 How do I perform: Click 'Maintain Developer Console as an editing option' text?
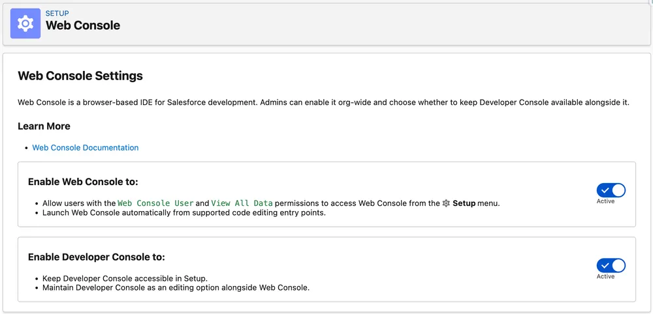(x=176, y=287)
